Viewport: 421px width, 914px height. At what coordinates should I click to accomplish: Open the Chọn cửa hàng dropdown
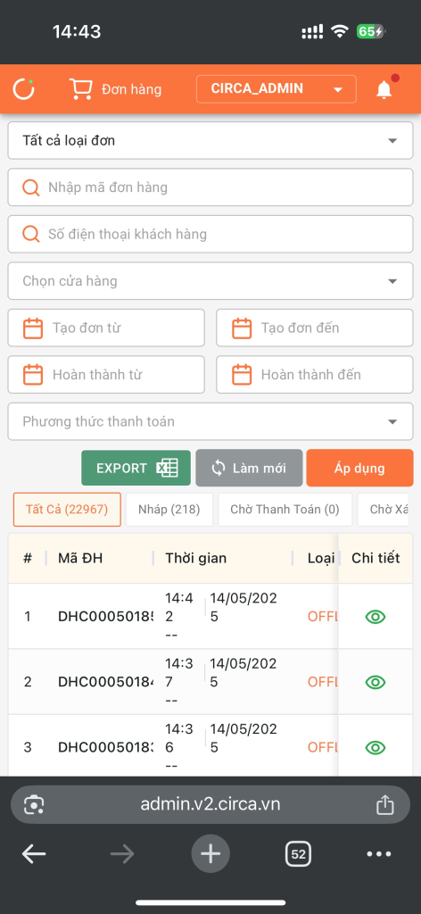(x=210, y=281)
